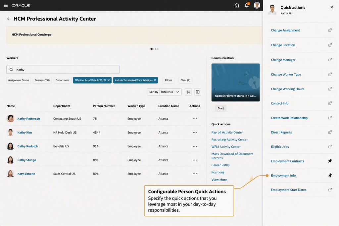Open Cathy Stango's worker record
Image resolution: width=339 pixels, height=226 pixels.
click(27, 160)
